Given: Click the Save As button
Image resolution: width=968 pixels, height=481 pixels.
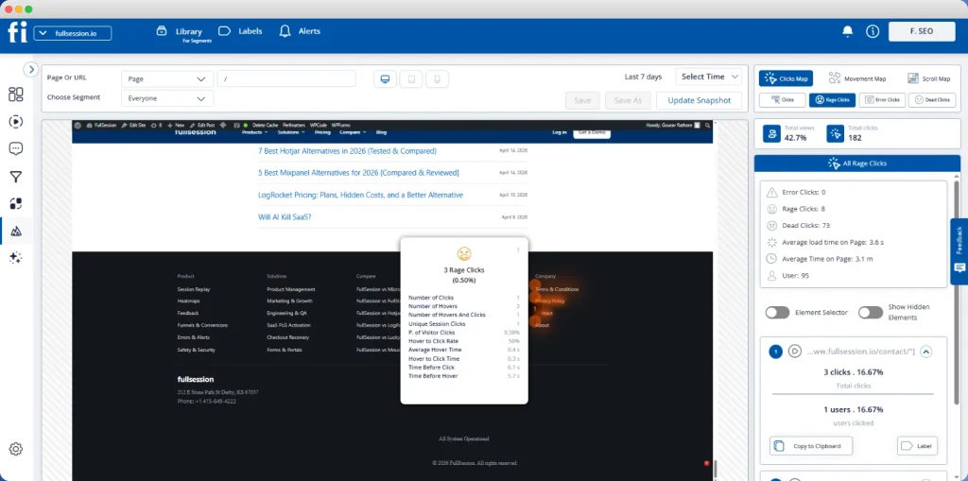Looking at the screenshot, I should tap(628, 100).
